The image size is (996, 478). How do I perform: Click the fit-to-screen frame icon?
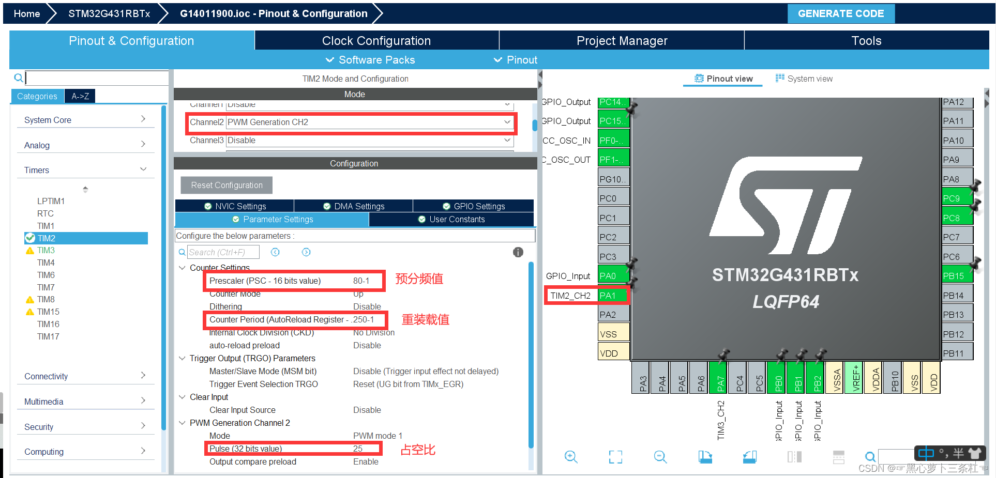click(615, 457)
